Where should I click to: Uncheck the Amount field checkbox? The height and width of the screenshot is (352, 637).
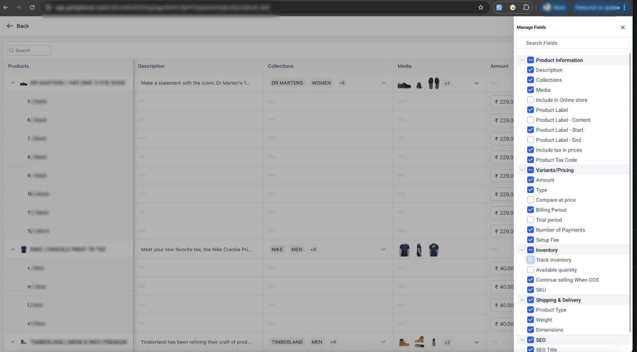click(x=530, y=180)
